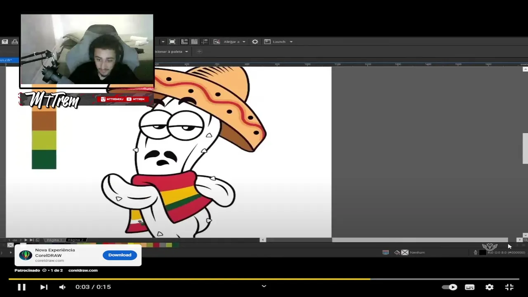Click the dark green sample rectangle on canvas
Image resolution: width=528 pixels, height=297 pixels.
[x=44, y=159]
